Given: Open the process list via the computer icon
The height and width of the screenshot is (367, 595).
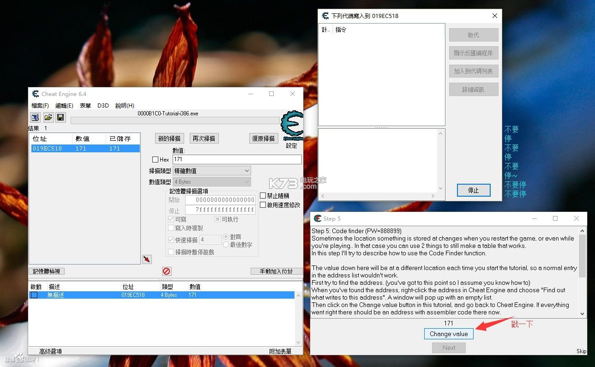Looking at the screenshot, I should (x=35, y=117).
